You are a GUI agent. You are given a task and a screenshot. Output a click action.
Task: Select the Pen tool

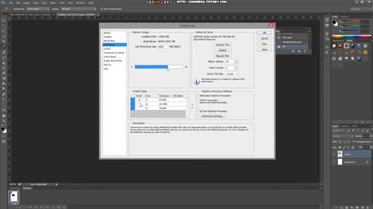tap(3, 95)
